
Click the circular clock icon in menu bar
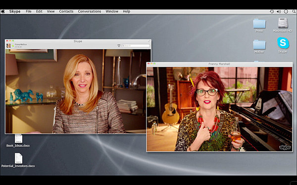286,11
